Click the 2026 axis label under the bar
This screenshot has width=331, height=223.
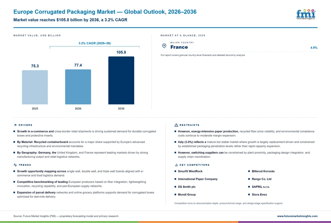(x=78, y=108)
